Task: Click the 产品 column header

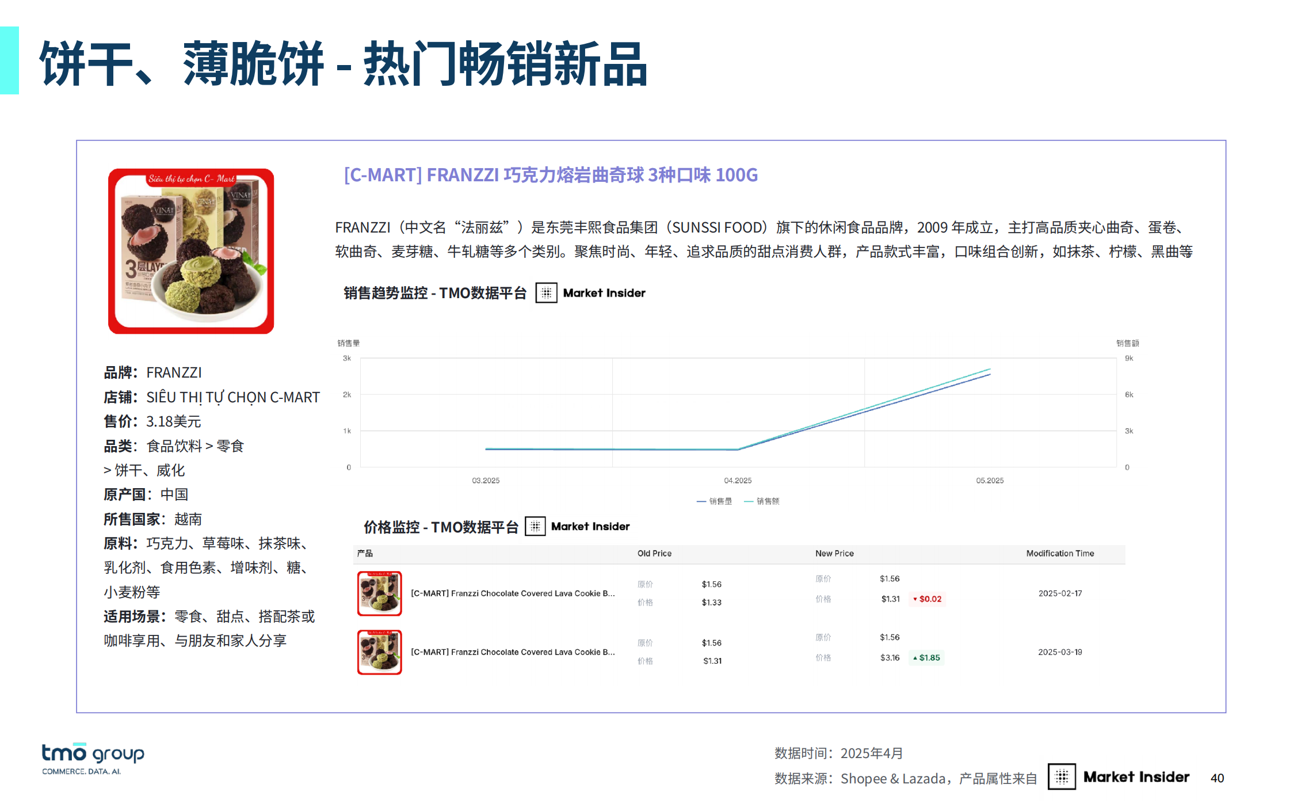Action: (x=365, y=553)
